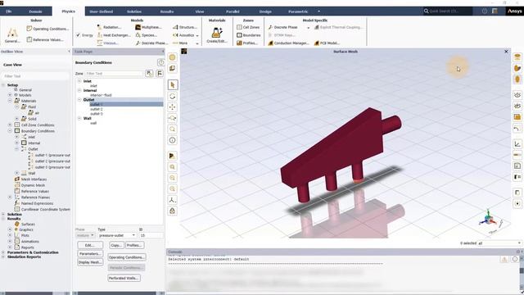Switch to the View ribbon tab
This screenshot has width=524, height=295.
click(200, 11)
